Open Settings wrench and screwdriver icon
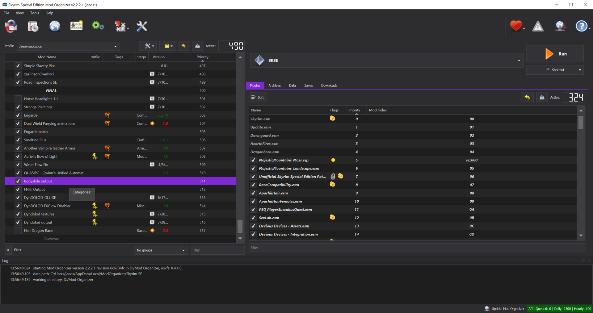 142,26
